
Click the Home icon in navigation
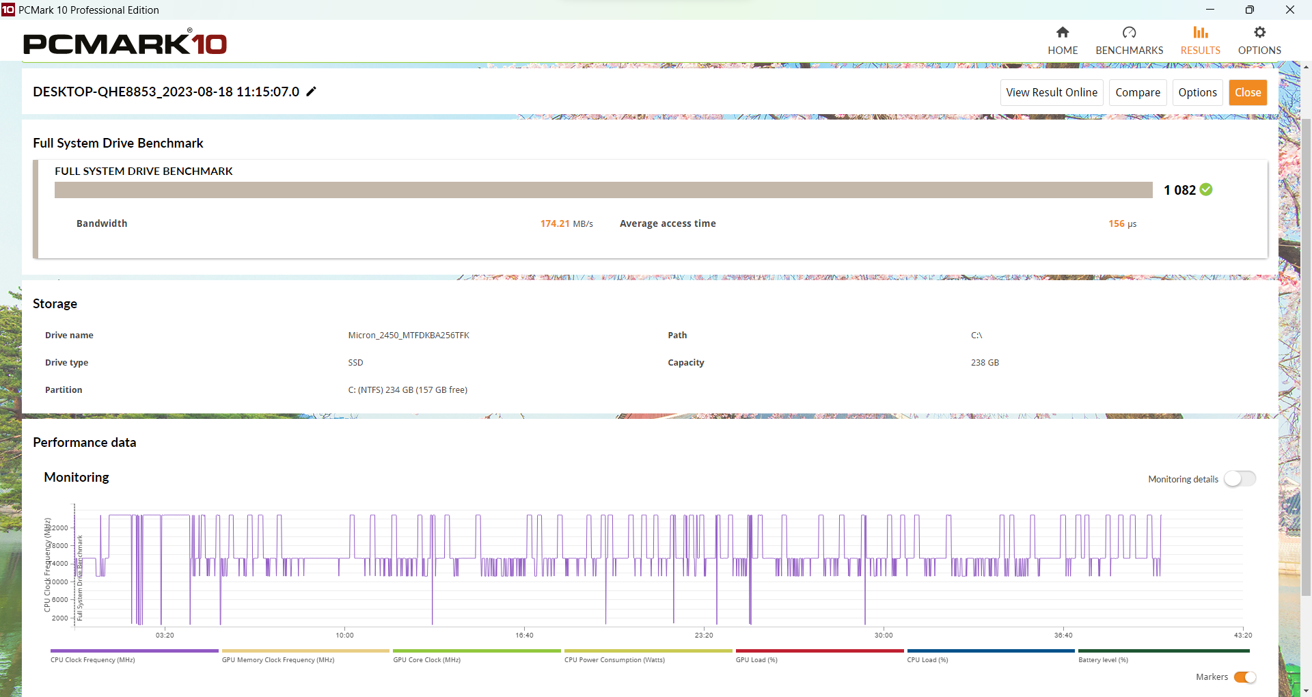1063,32
